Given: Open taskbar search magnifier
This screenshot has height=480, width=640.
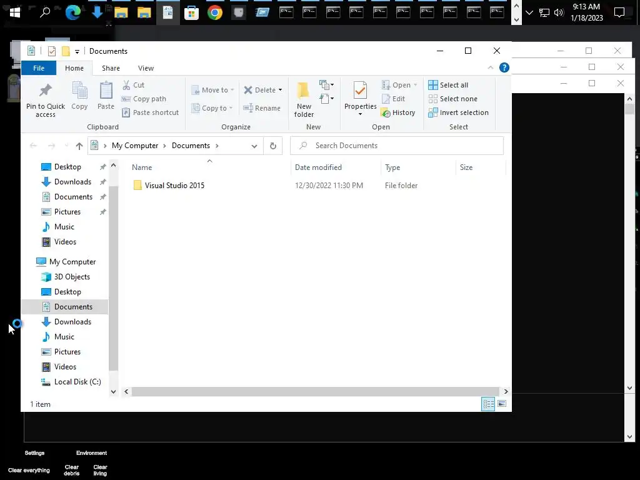Looking at the screenshot, I should [x=45, y=12].
